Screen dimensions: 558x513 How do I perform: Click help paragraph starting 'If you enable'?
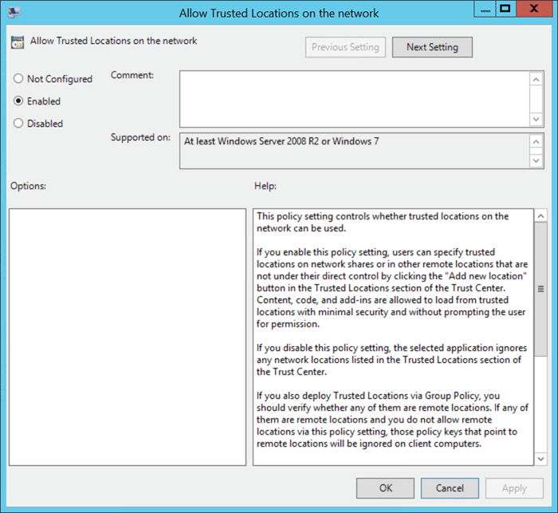pos(392,288)
